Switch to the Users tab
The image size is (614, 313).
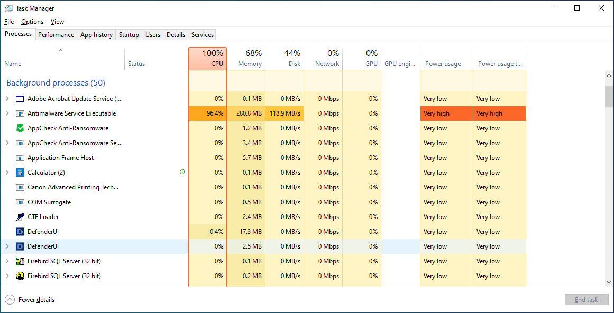pyautogui.click(x=153, y=35)
